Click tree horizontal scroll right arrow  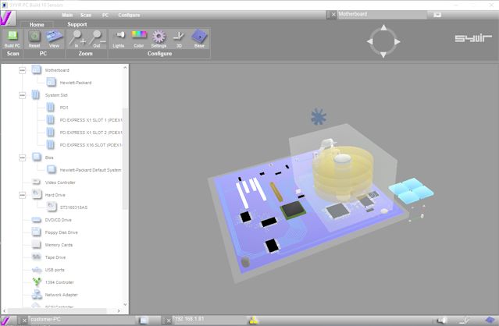click(119, 310)
